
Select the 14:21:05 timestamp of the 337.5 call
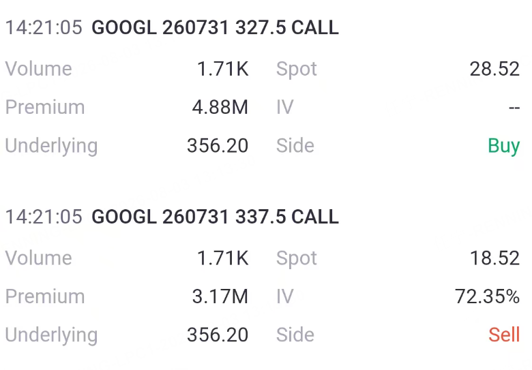click(x=44, y=217)
